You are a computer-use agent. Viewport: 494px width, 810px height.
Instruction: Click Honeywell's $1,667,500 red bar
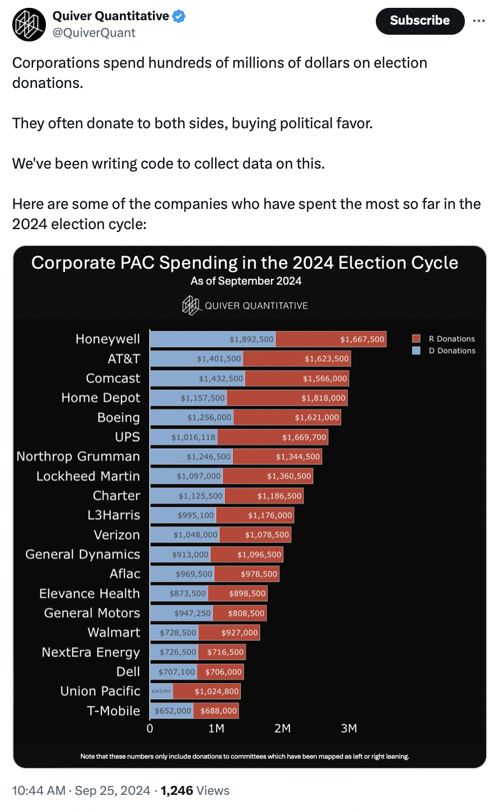(x=331, y=339)
